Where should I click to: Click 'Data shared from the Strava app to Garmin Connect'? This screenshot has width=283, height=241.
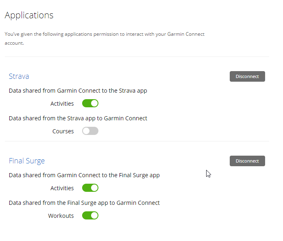pyautogui.click(x=78, y=118)
